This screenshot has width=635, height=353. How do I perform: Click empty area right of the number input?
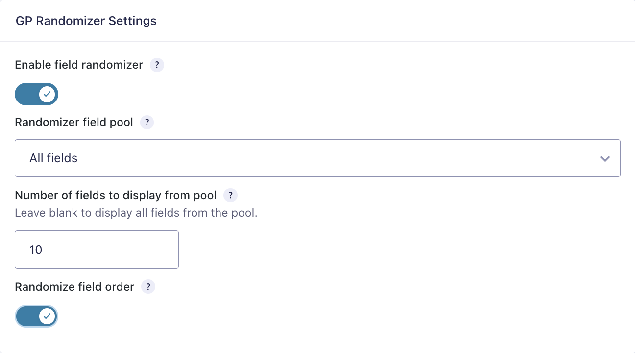pos(399,250)
